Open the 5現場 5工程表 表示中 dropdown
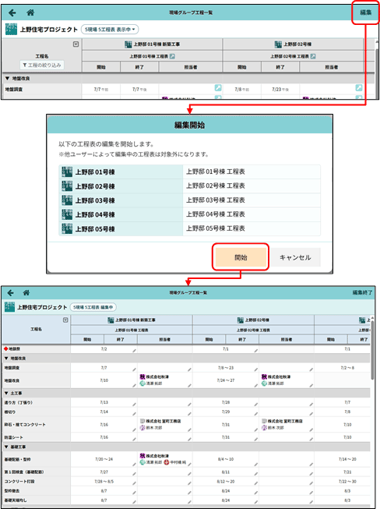 pyautogui.click(x=110, y=30)
